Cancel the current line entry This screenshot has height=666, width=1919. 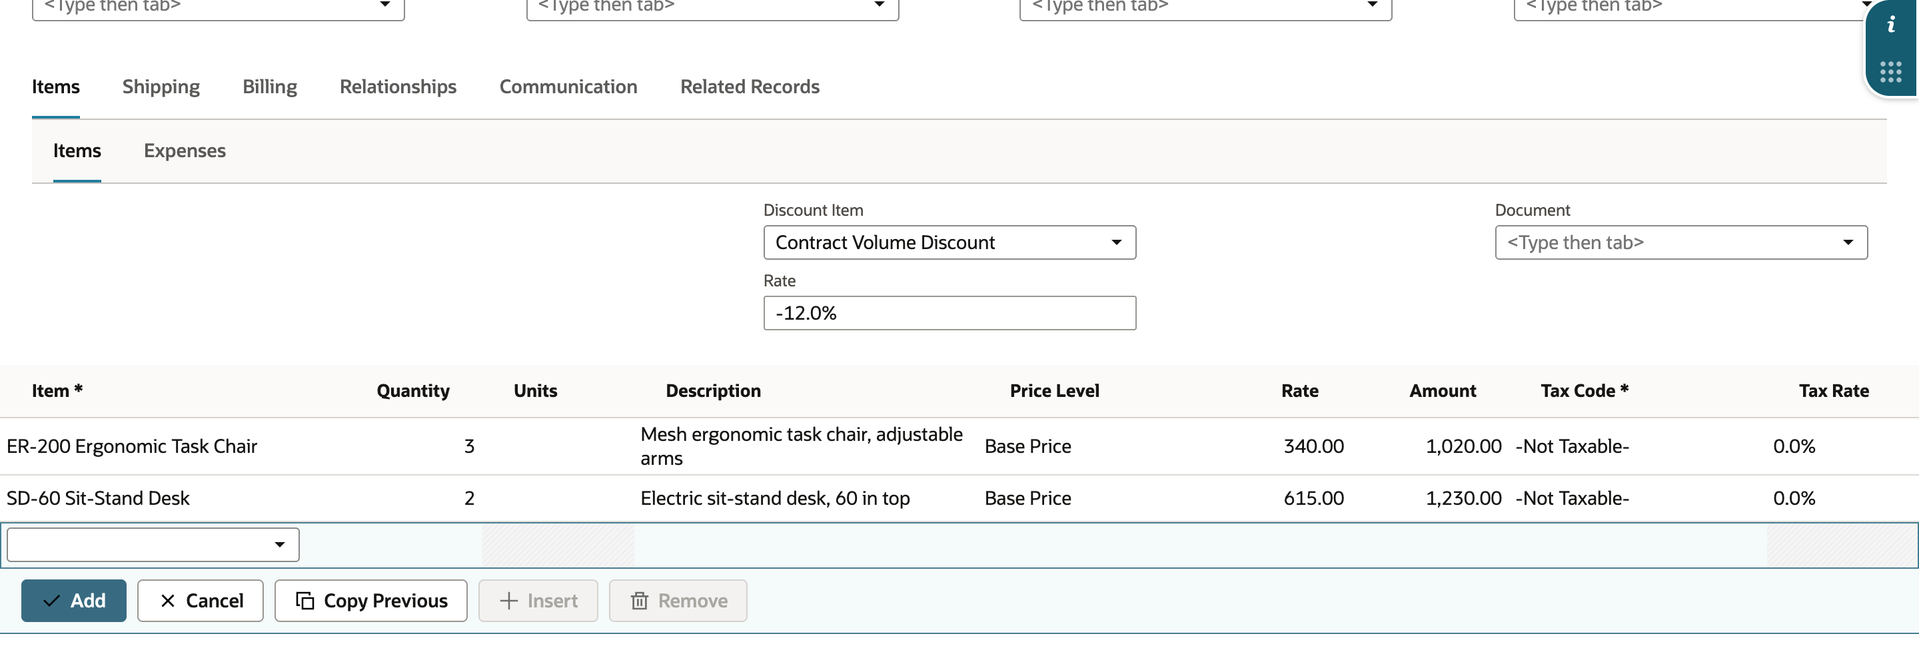pyautogui.click(x=201, y=601)
